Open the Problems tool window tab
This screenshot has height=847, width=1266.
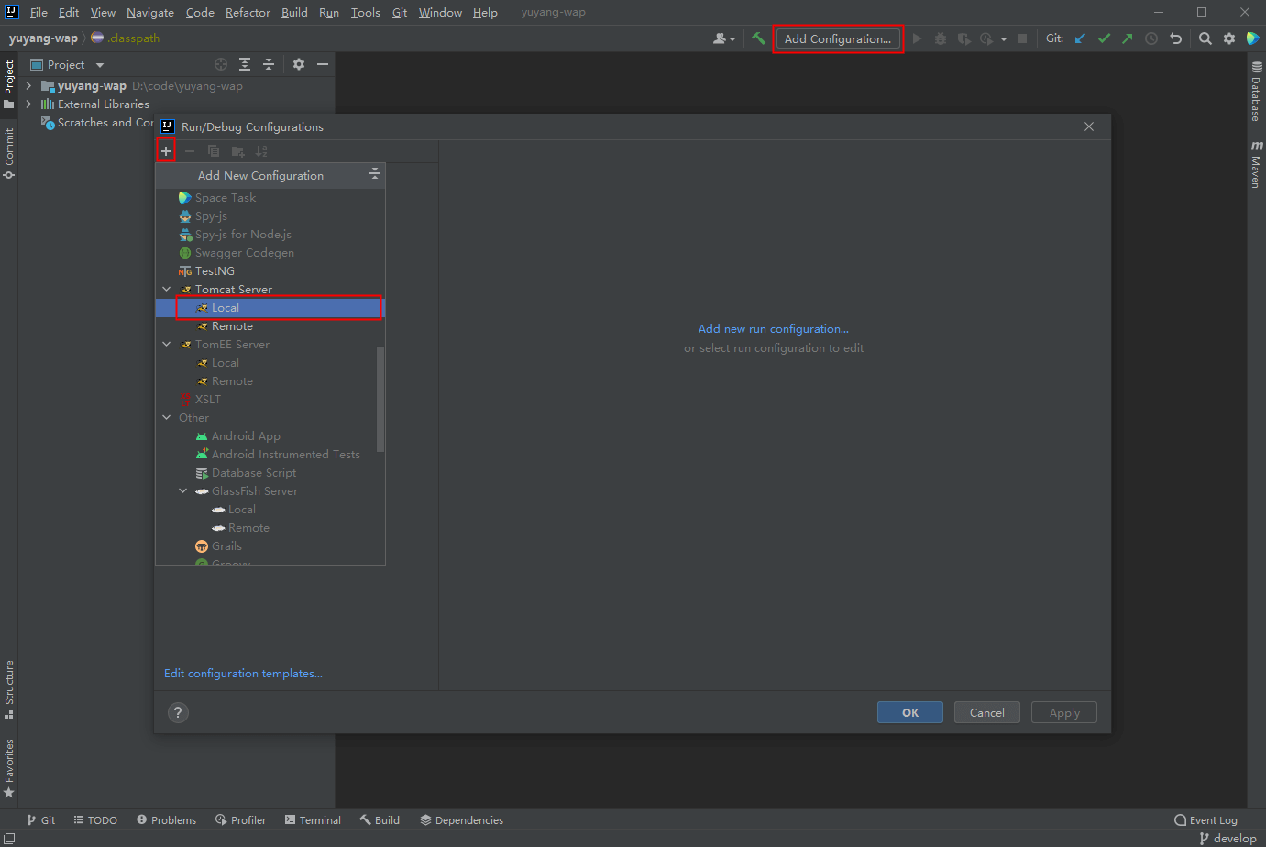167,820
